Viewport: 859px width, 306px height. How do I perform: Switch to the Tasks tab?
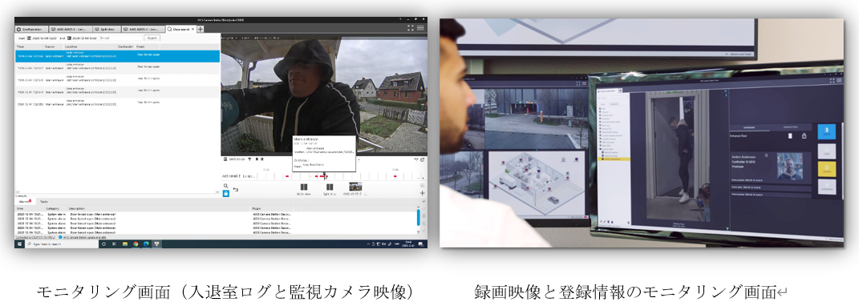click(x=44, y=201)
